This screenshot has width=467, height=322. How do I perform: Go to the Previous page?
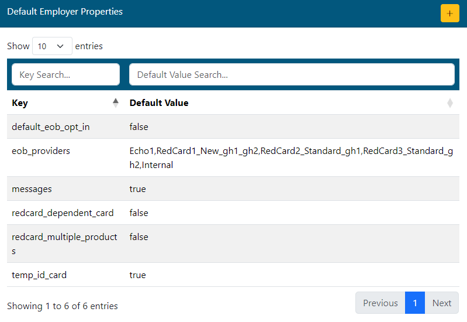(x=380, y=303)
